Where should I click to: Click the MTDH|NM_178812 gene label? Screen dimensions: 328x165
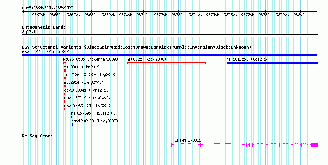coord(186,141)
